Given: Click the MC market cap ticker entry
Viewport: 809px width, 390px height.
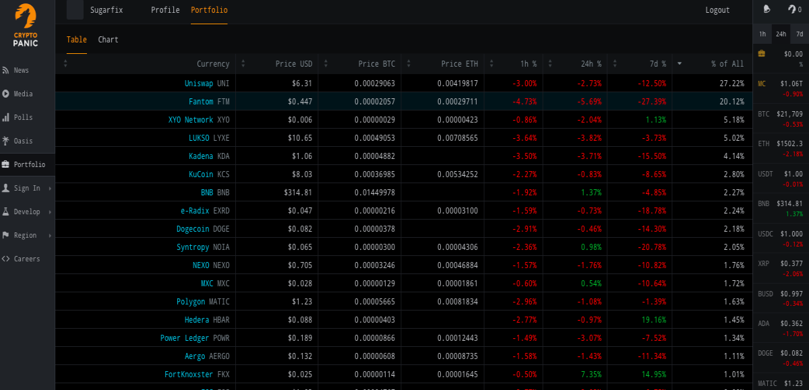Looking at the screenshot, I should 781,88.
